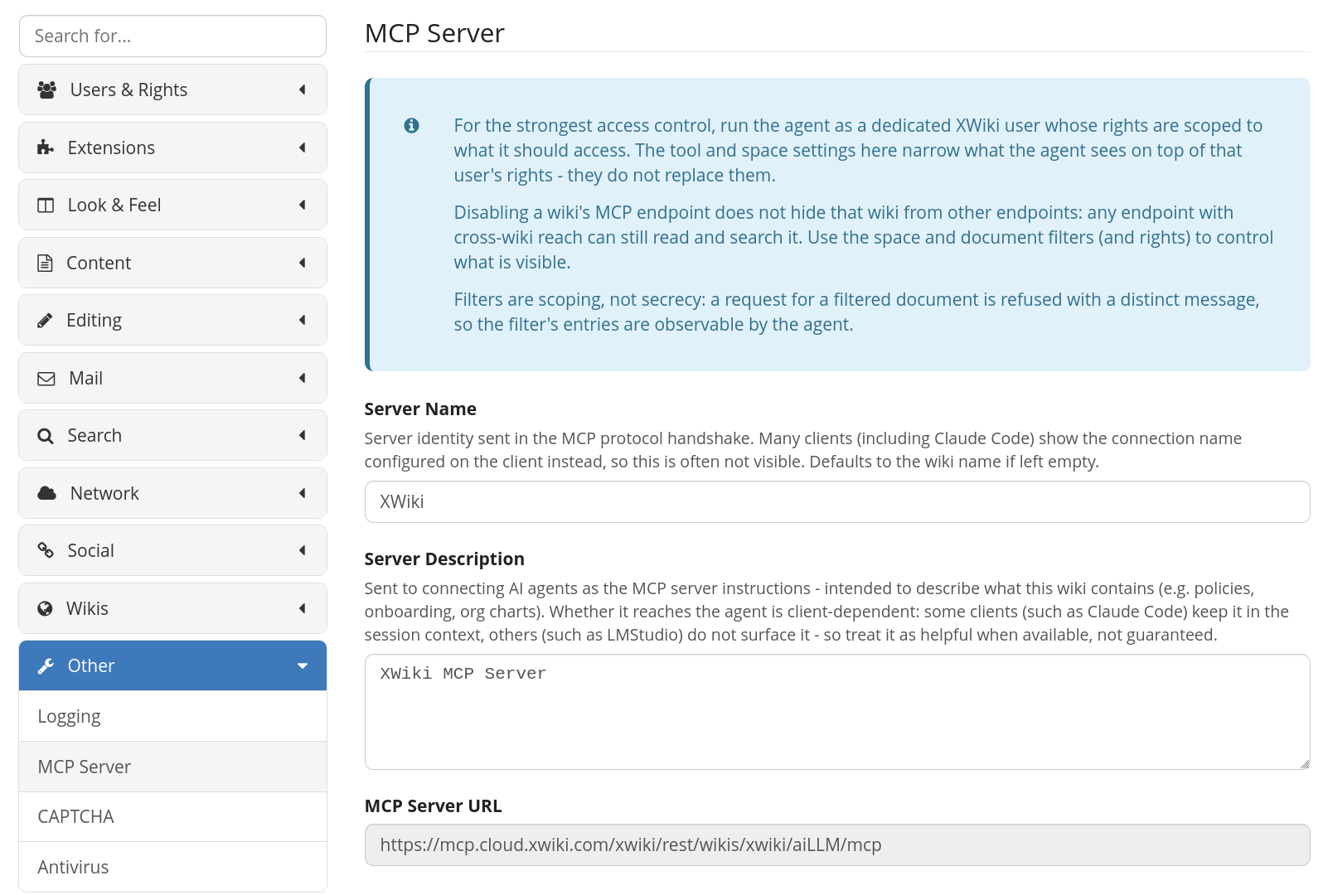Open the Look & Feel menu label
1328x895 pixels.
tap(114, 205)
